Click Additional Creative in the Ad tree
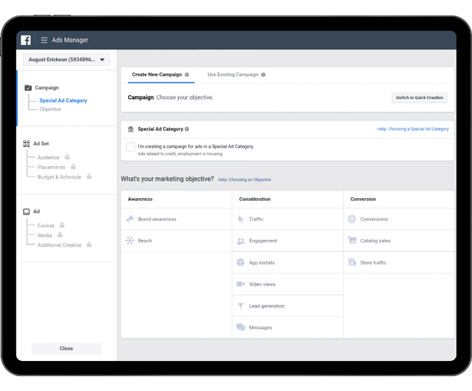The height and width of the screenshot is (391, 472). pyautogui.click(x=59, y=245)
